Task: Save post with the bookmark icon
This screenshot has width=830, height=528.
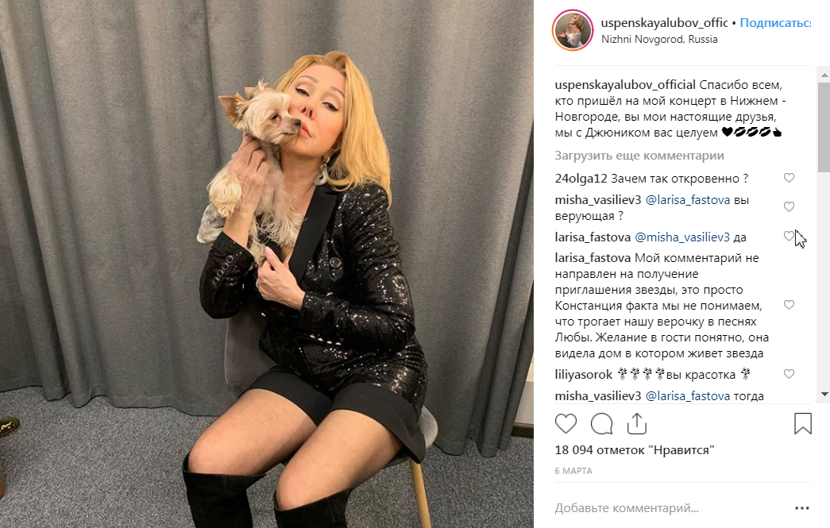Action: (802, 424)
